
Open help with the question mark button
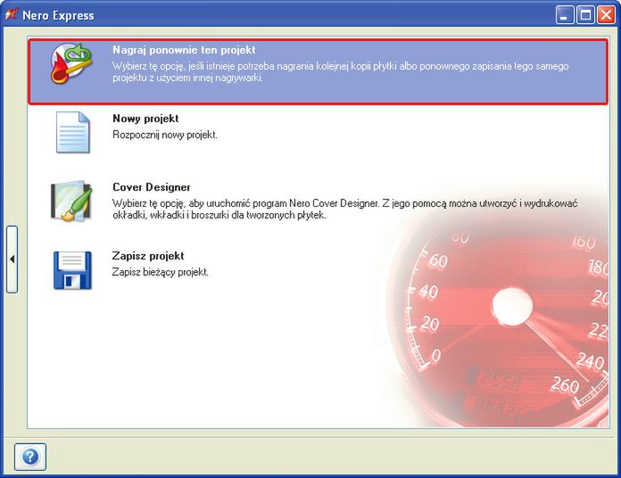30,457
